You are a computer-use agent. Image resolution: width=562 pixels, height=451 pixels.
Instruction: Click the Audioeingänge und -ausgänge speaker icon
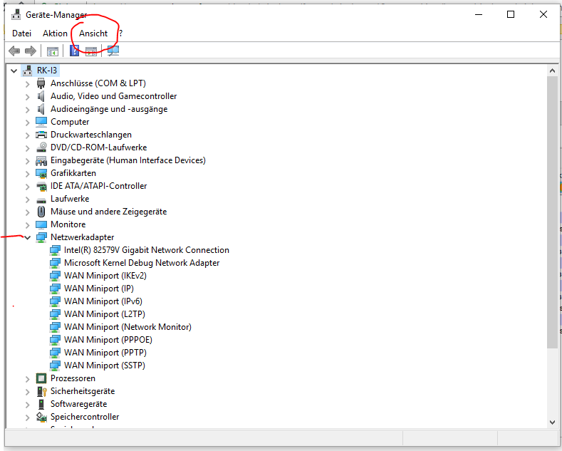[41, 109]
